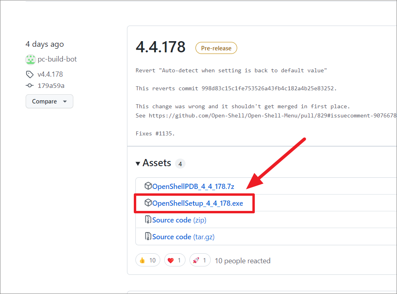Click file icon beside Source code (tar.gz)
This screenshot has width=397, height=294.
coord(148,236)
